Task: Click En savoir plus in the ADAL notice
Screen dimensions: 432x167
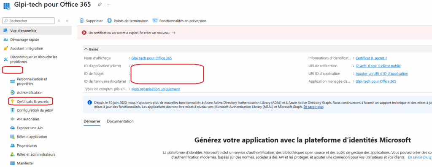Action: (313, 107)
